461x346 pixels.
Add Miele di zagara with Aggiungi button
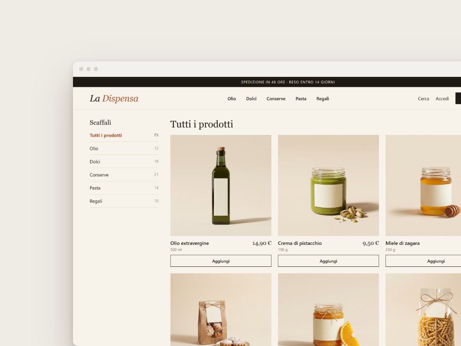[423, 261]
